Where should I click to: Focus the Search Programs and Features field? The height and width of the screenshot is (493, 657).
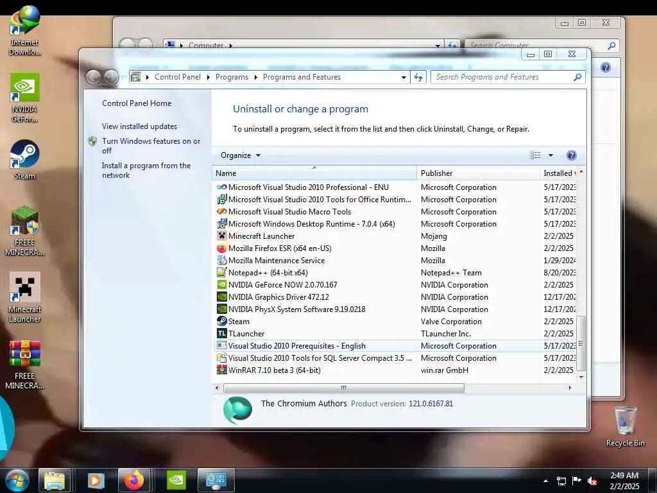503,77
